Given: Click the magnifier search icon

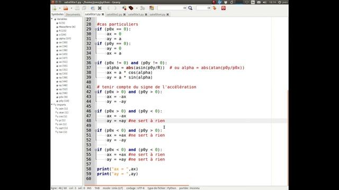Looking at the screenshot, I should pyautogui.click(x=190, y=8).
